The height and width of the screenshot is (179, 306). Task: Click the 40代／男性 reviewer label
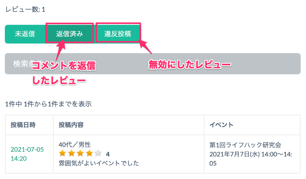click(75, 145)
